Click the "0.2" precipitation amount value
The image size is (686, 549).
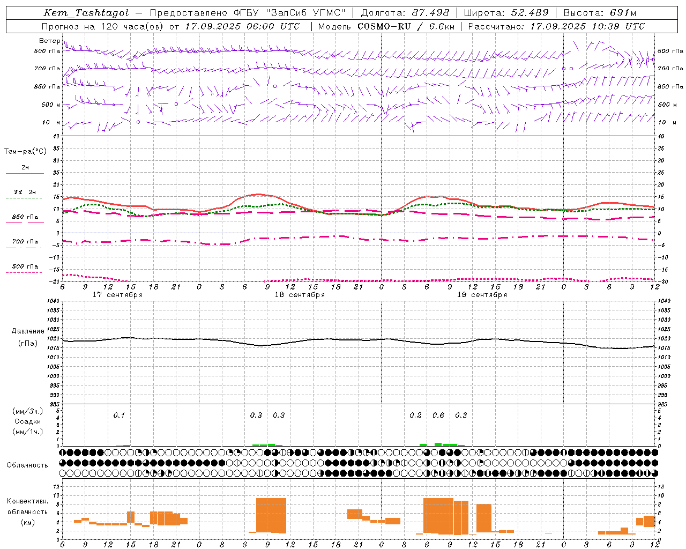[415, 415]
